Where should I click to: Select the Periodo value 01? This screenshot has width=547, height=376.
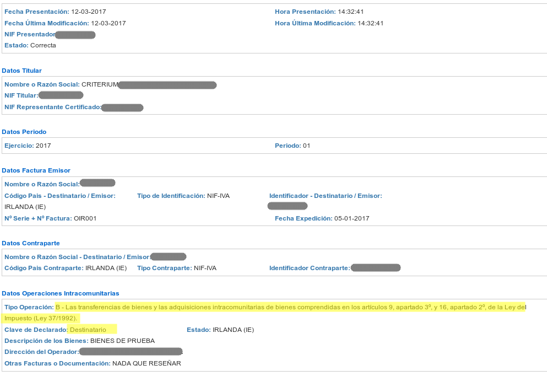point(306,146)
